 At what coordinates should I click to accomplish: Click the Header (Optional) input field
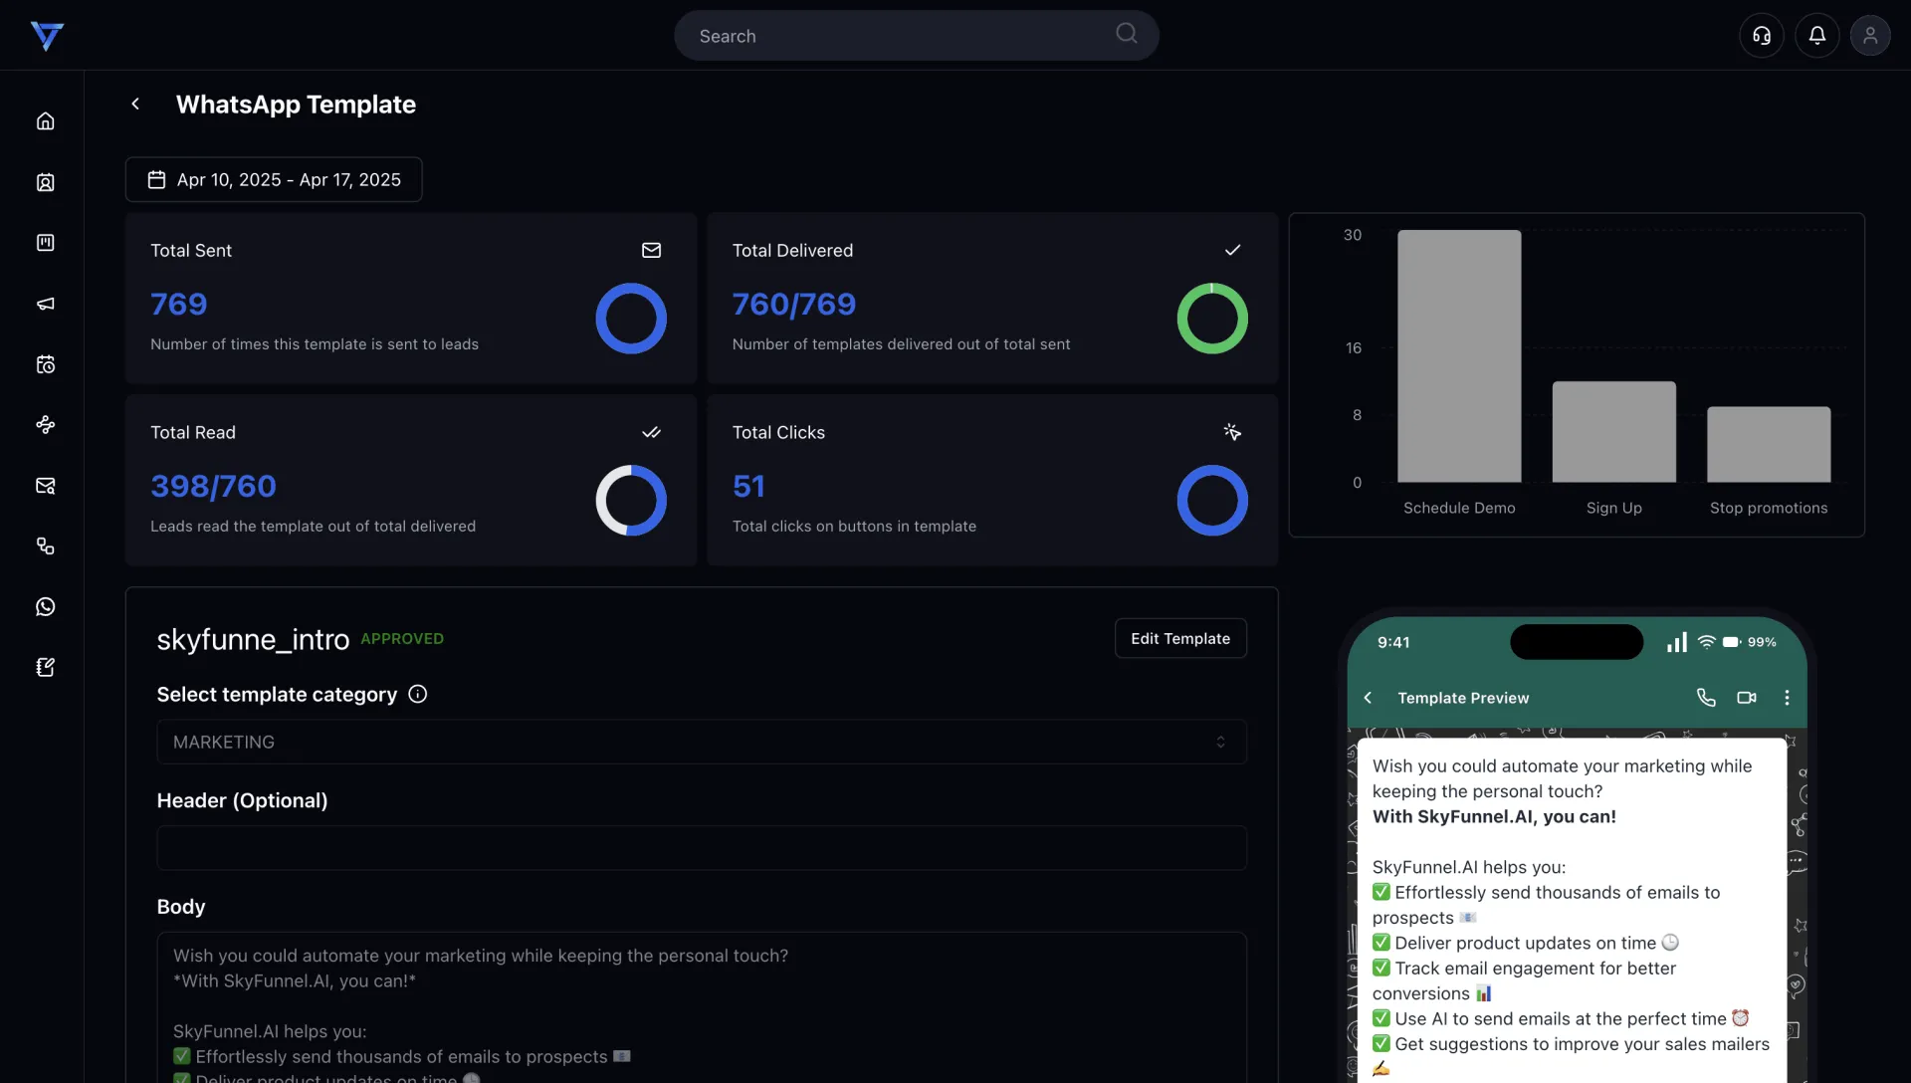(x=701, y=848)
